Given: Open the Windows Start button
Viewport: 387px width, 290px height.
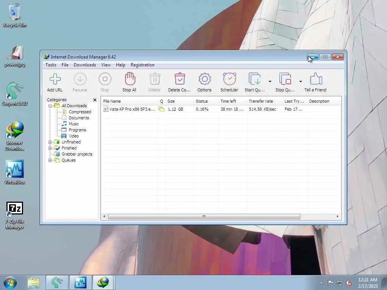Looking at the screenshot, I should 10,282.
